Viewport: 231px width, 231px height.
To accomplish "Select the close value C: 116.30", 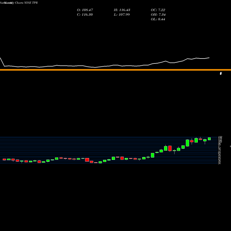I will coord(85,15).
